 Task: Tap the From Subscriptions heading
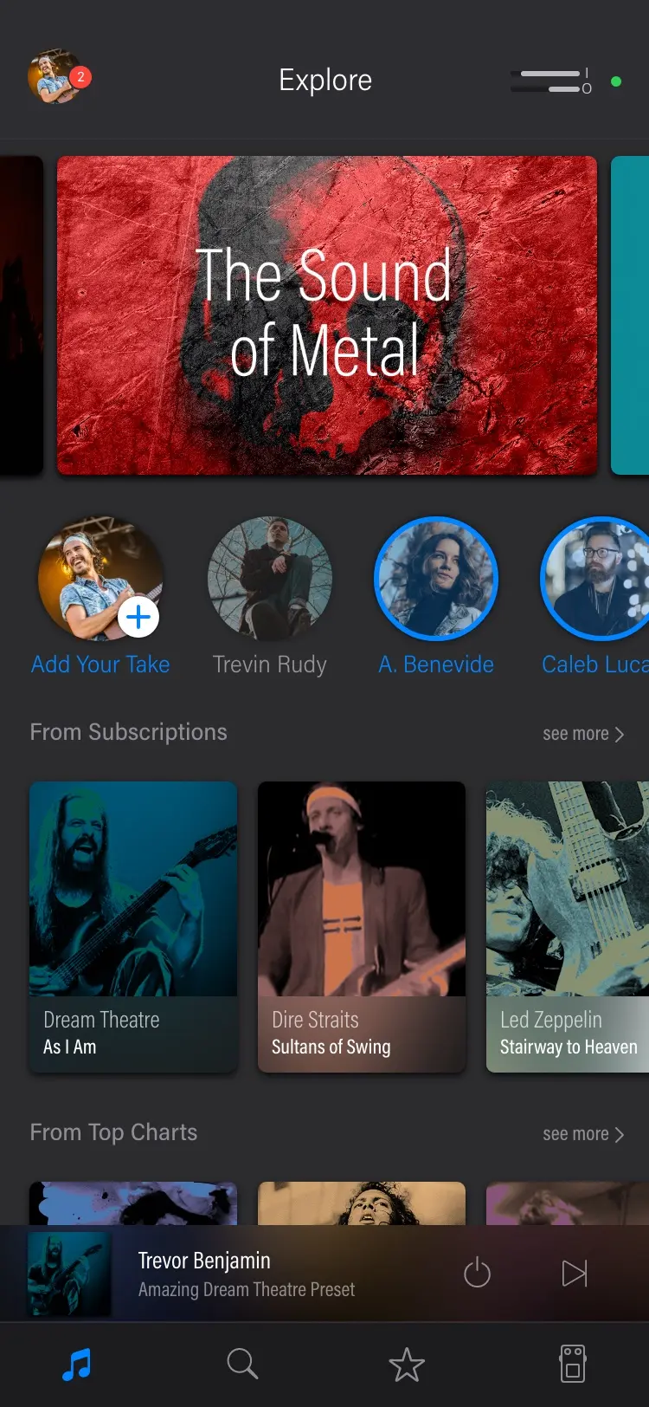coord(129,732)
